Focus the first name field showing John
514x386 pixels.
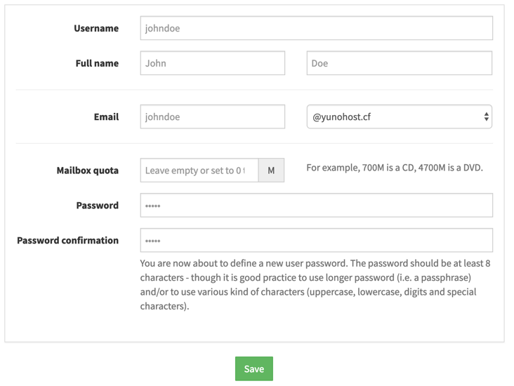coord(212,63)
